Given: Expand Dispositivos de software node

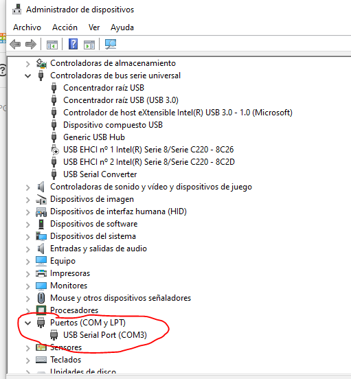Looking at the screenshot, I should pyautogui.click(x=27, y=225).
